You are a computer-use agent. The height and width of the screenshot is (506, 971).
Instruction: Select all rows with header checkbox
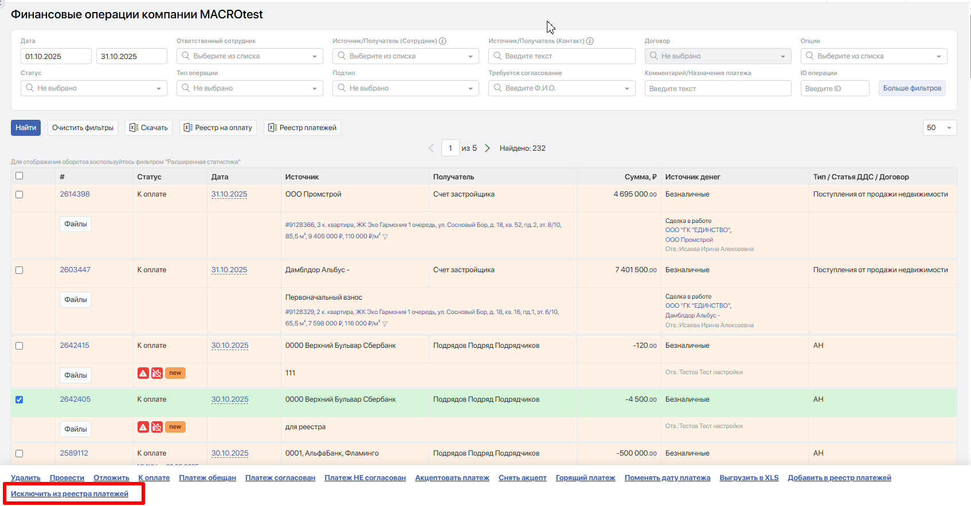pos(19,176)
